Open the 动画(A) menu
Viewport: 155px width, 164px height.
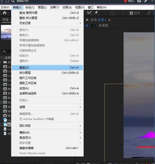[x=67, y=8]
